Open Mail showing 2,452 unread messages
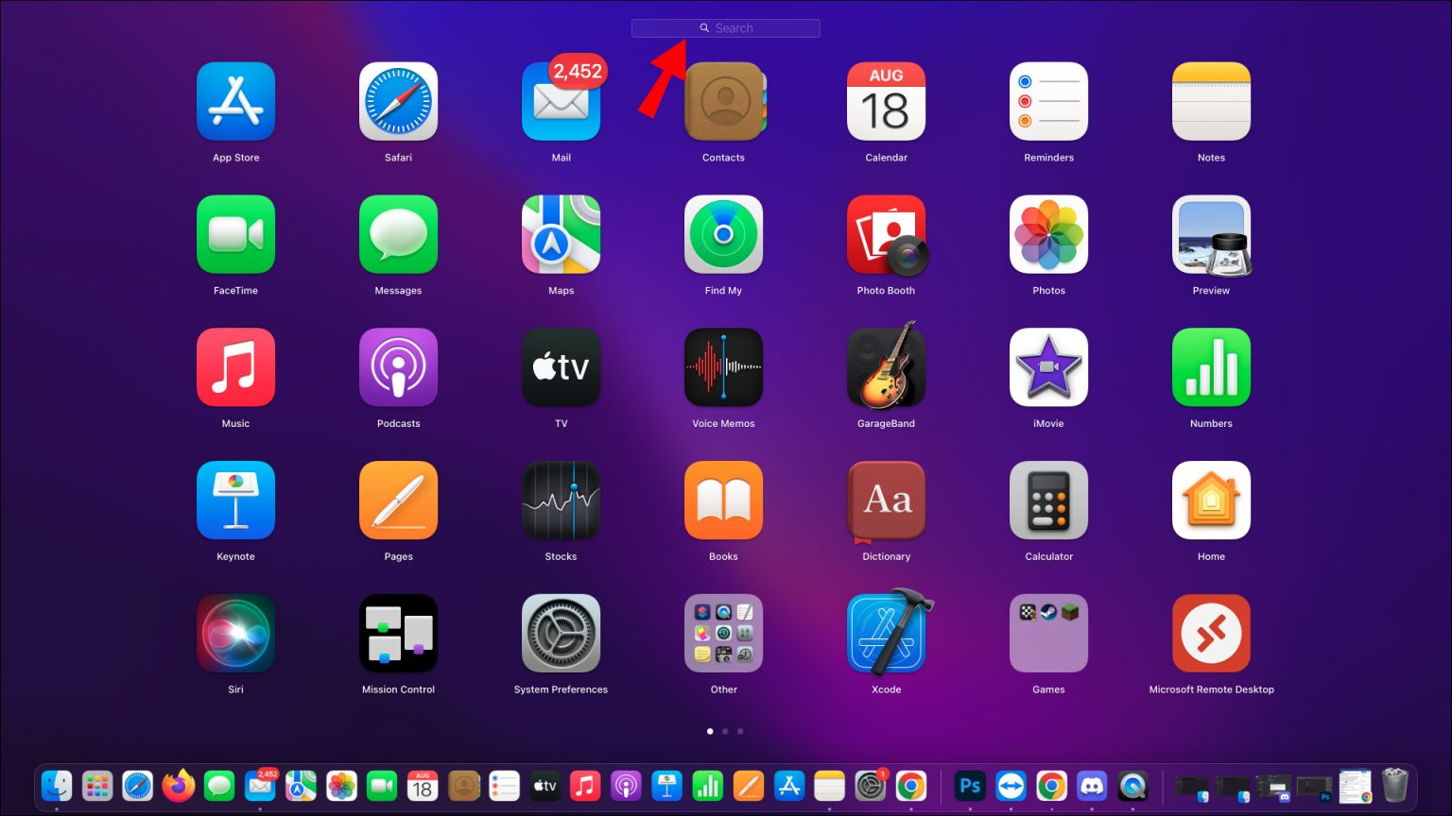 [561, 101]
